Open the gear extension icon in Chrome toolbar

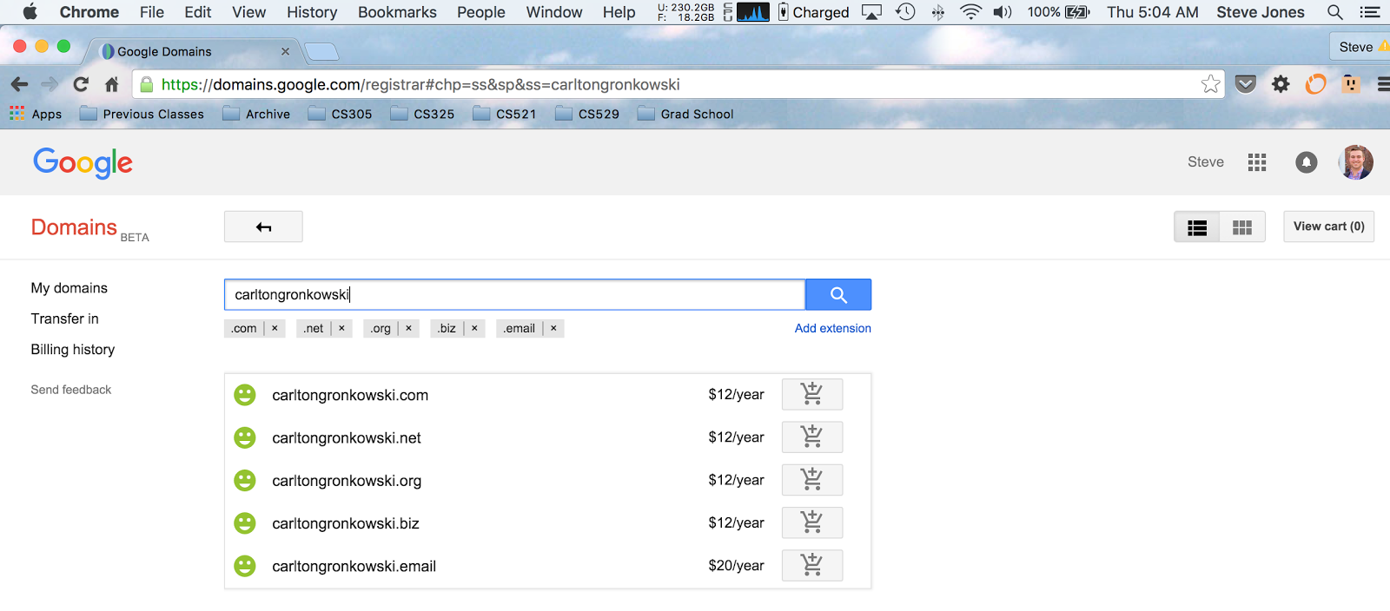[1281, 84]
